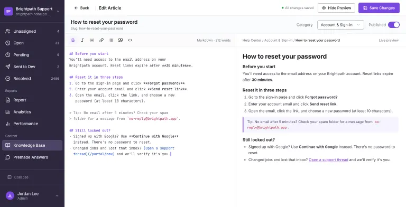Click the Open clock icon in sidebar
Image resolution: width=406 pixels, height=207 pixels.
[8, 43]
